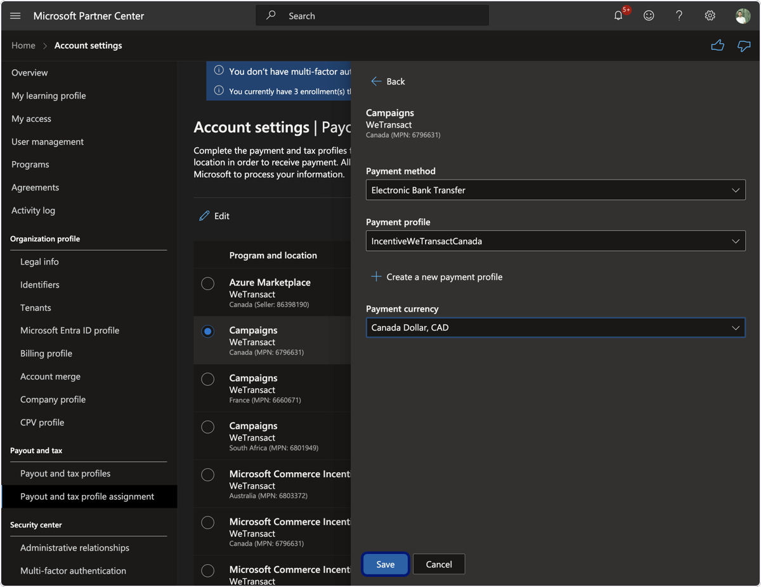Screen dimensions: 761x587
Task: Click the thumbs down icon
Action: (x=744, y=46)
